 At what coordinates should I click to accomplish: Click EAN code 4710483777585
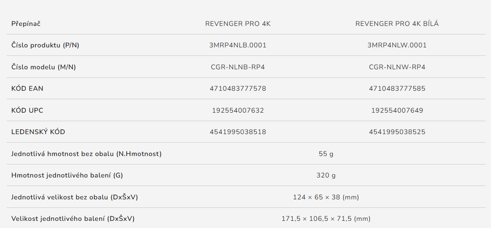(397, 89)
